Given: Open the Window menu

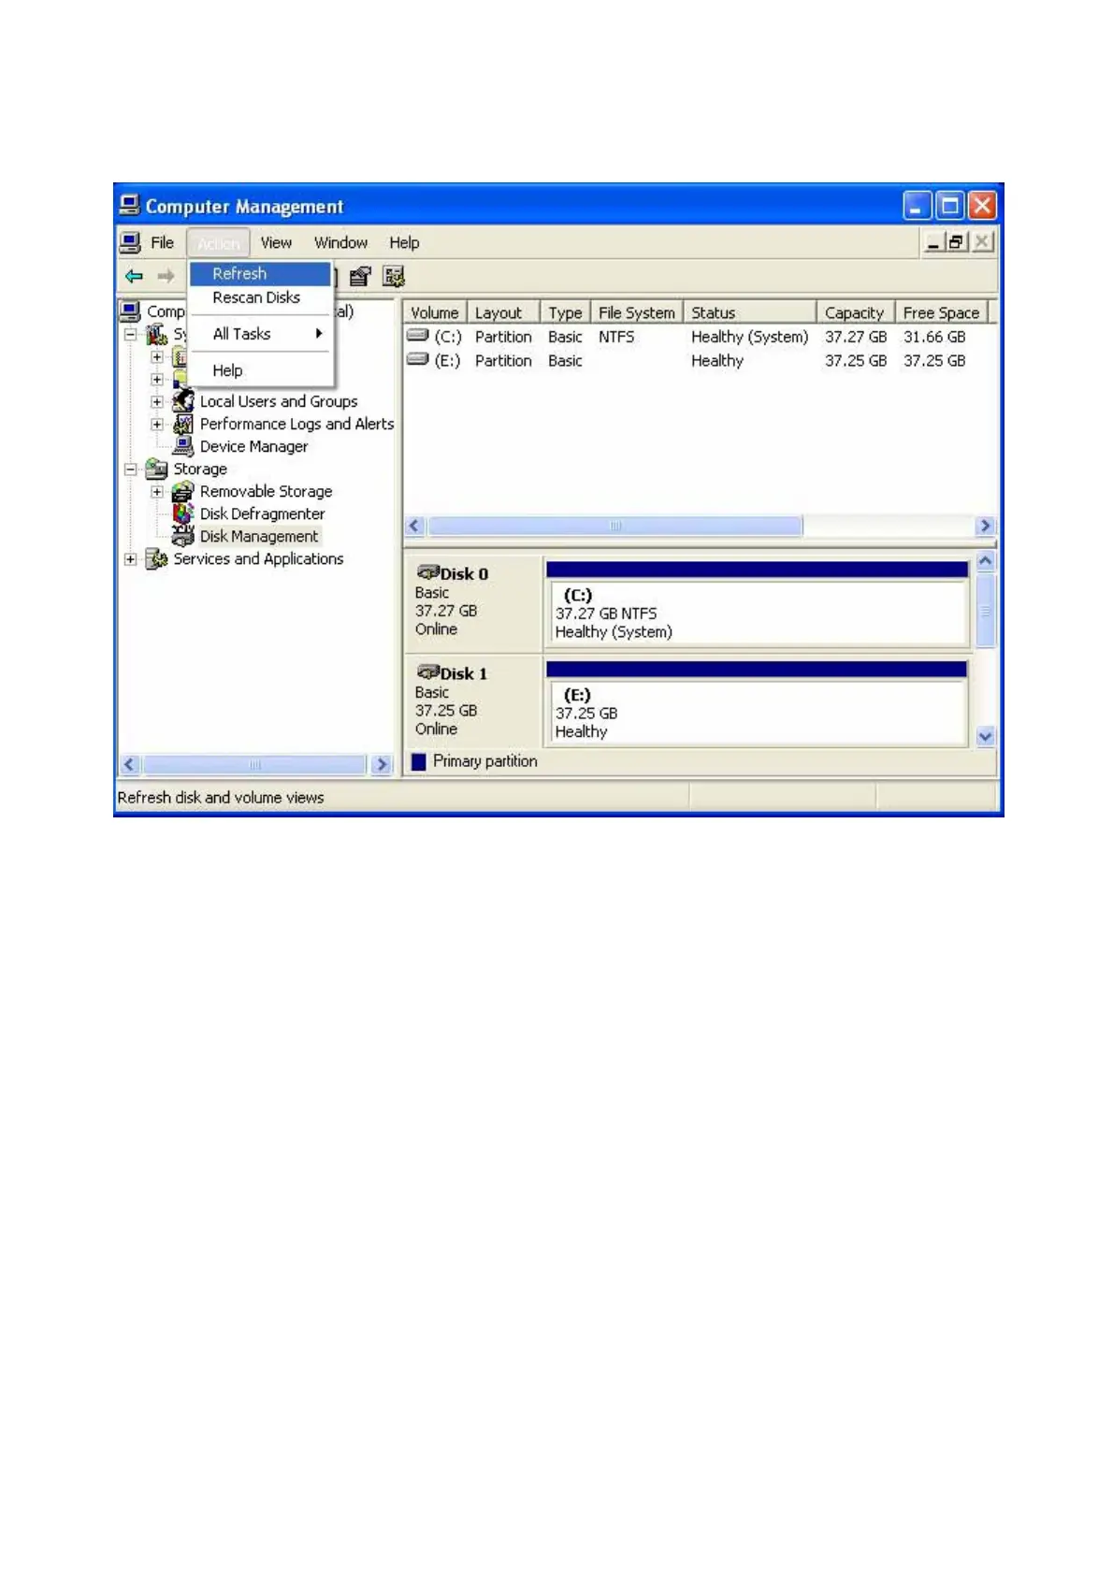Looking at the screenshot, I should pyautogui.click(x=340, y=242).
